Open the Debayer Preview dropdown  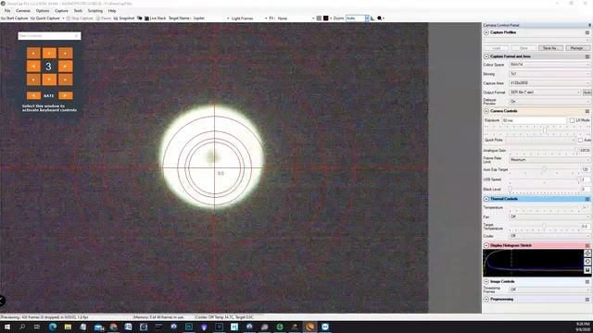coord(549,102)
